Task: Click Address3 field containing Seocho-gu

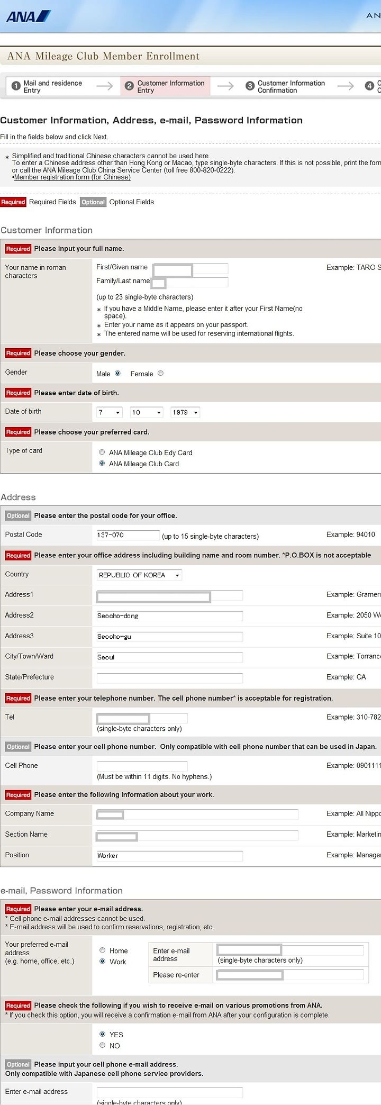Action: (x=170, y=637)
